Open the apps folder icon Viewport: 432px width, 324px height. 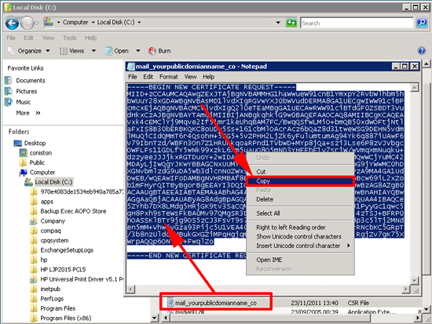34,202
